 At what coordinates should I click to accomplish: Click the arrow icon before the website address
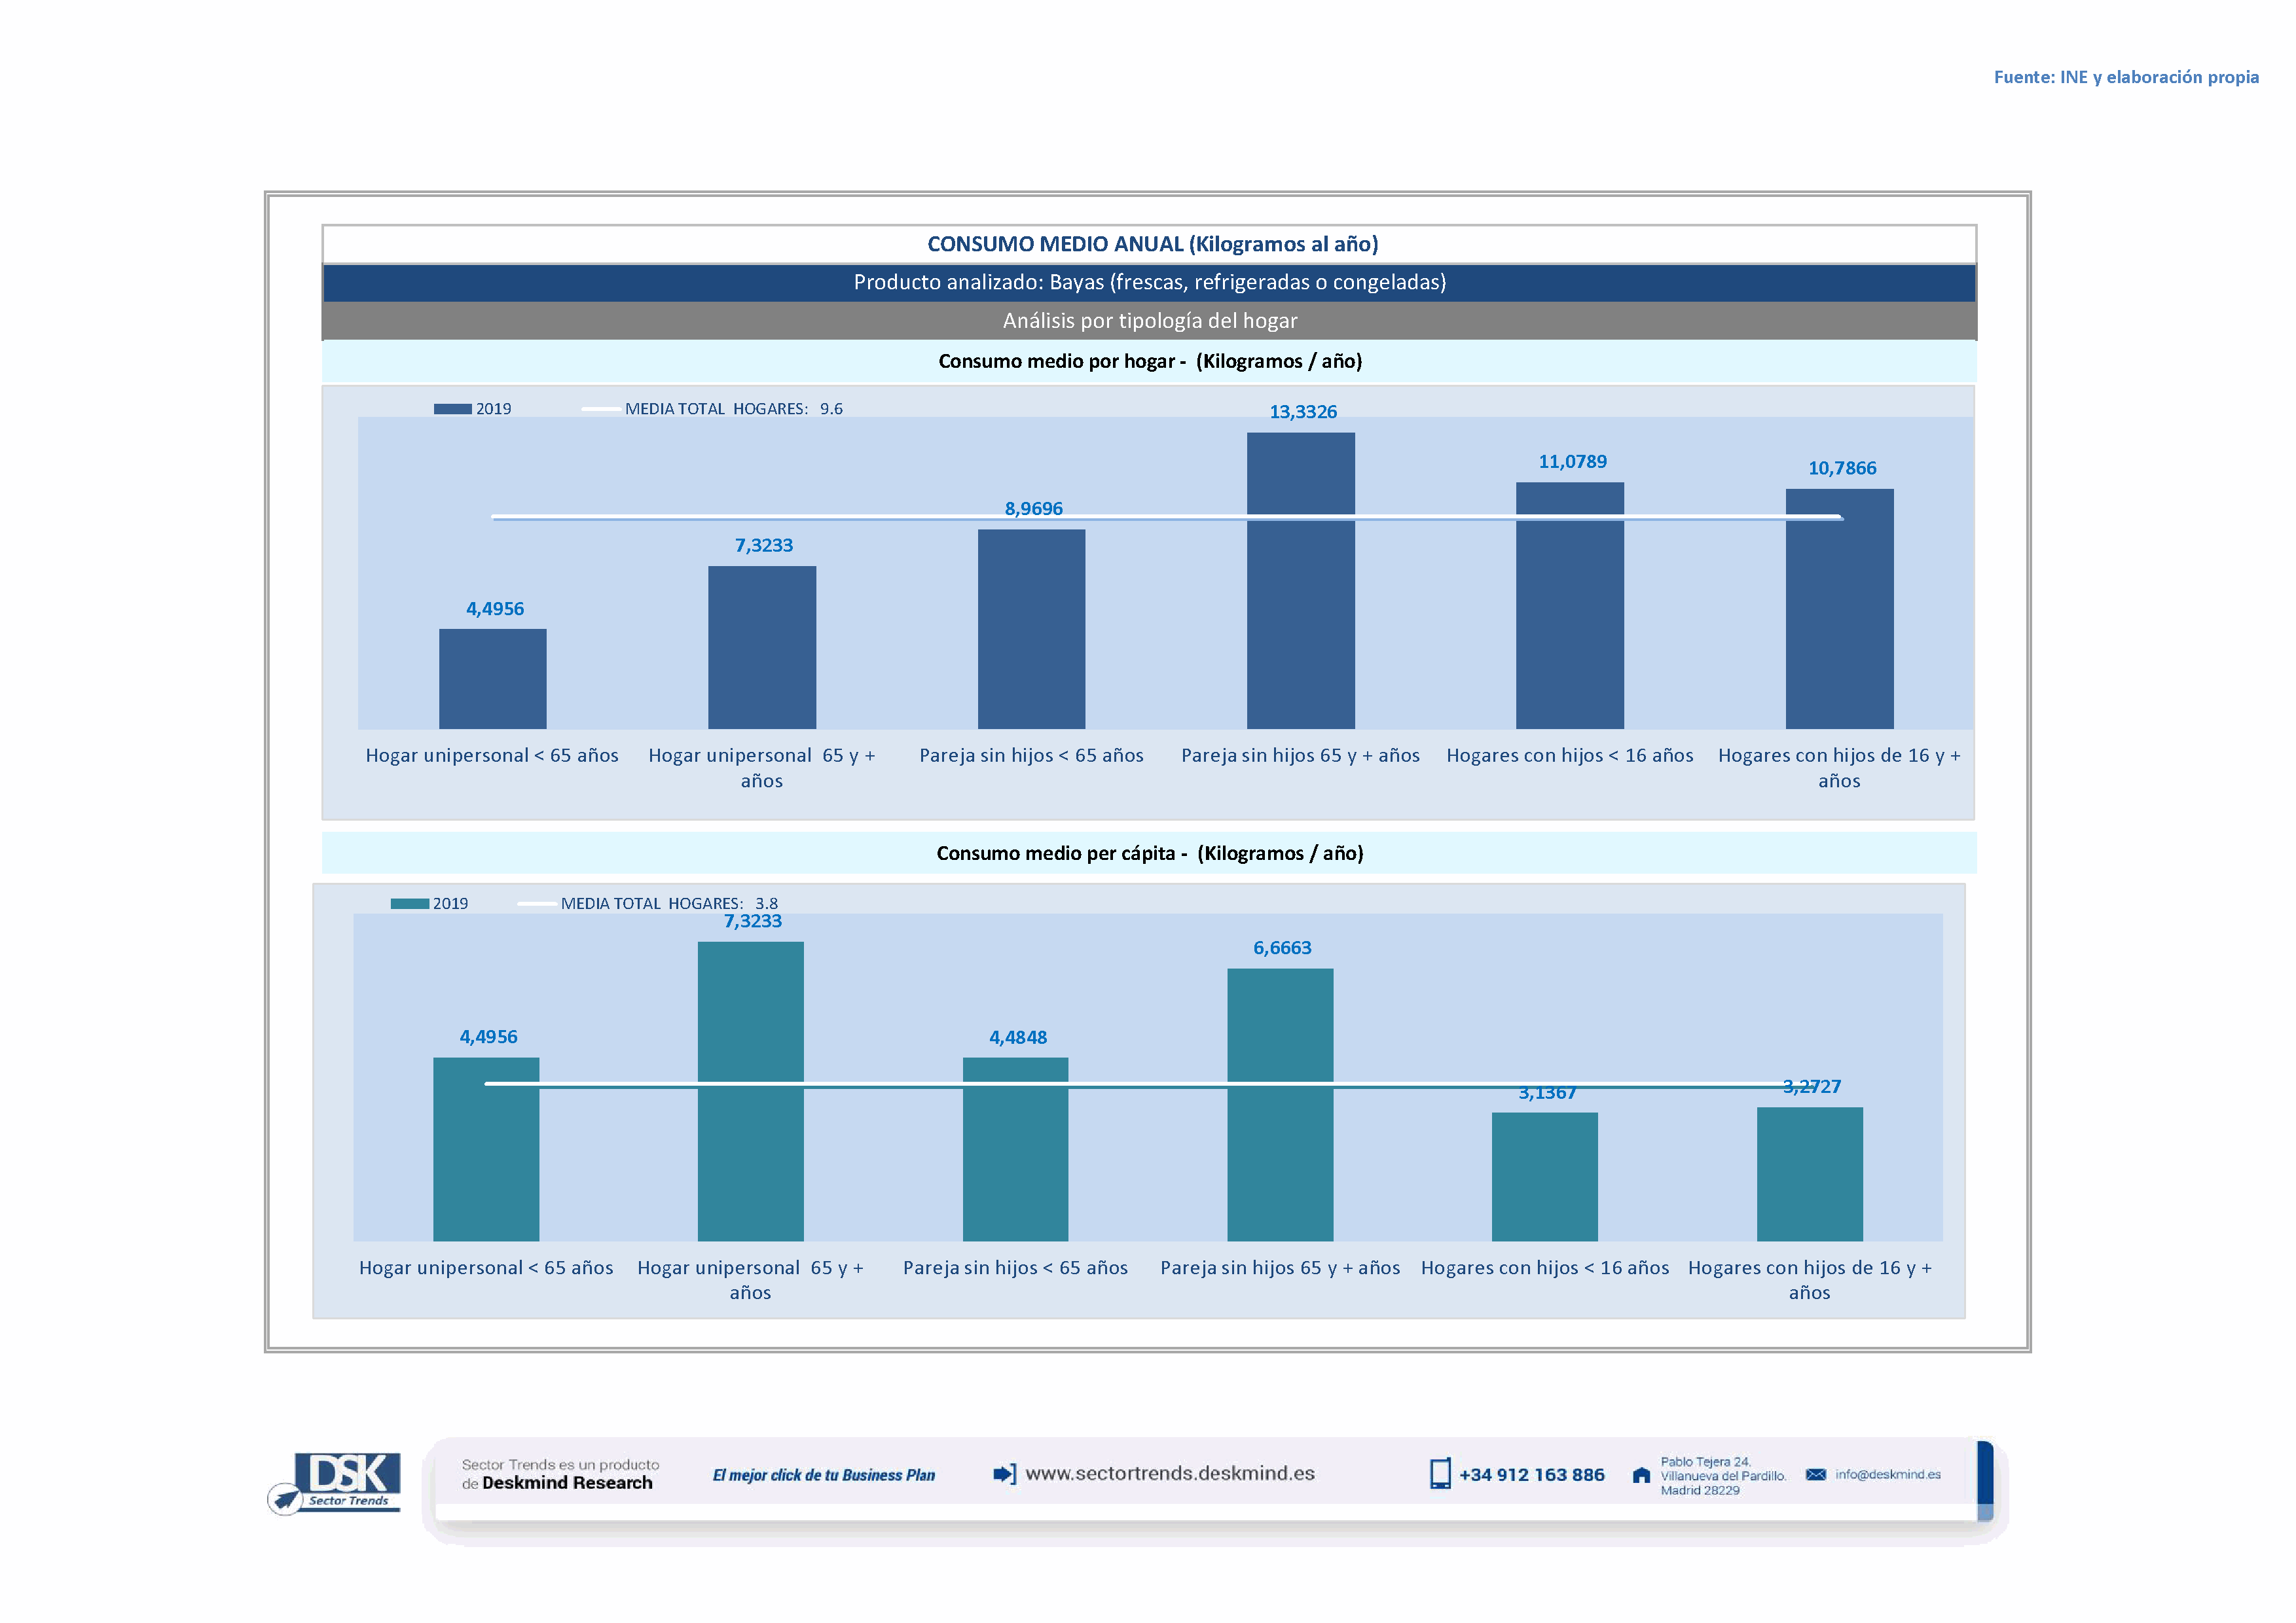1004,1474
